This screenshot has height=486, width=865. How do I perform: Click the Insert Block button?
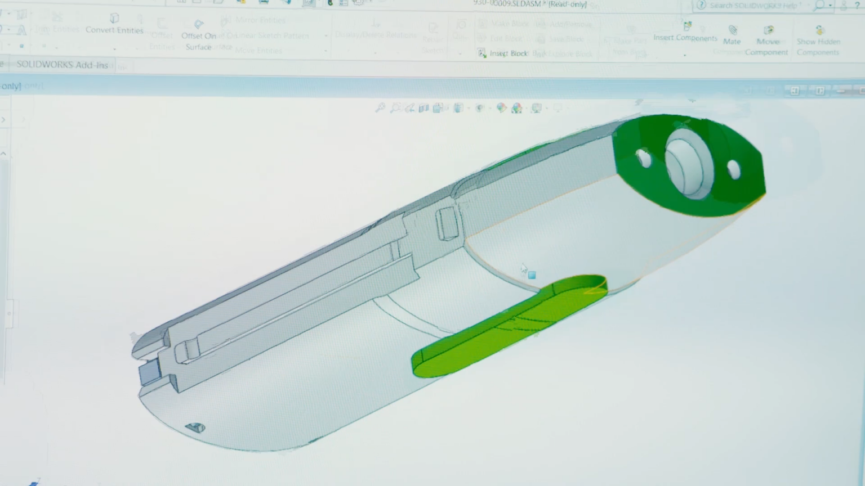coord(503,53)
